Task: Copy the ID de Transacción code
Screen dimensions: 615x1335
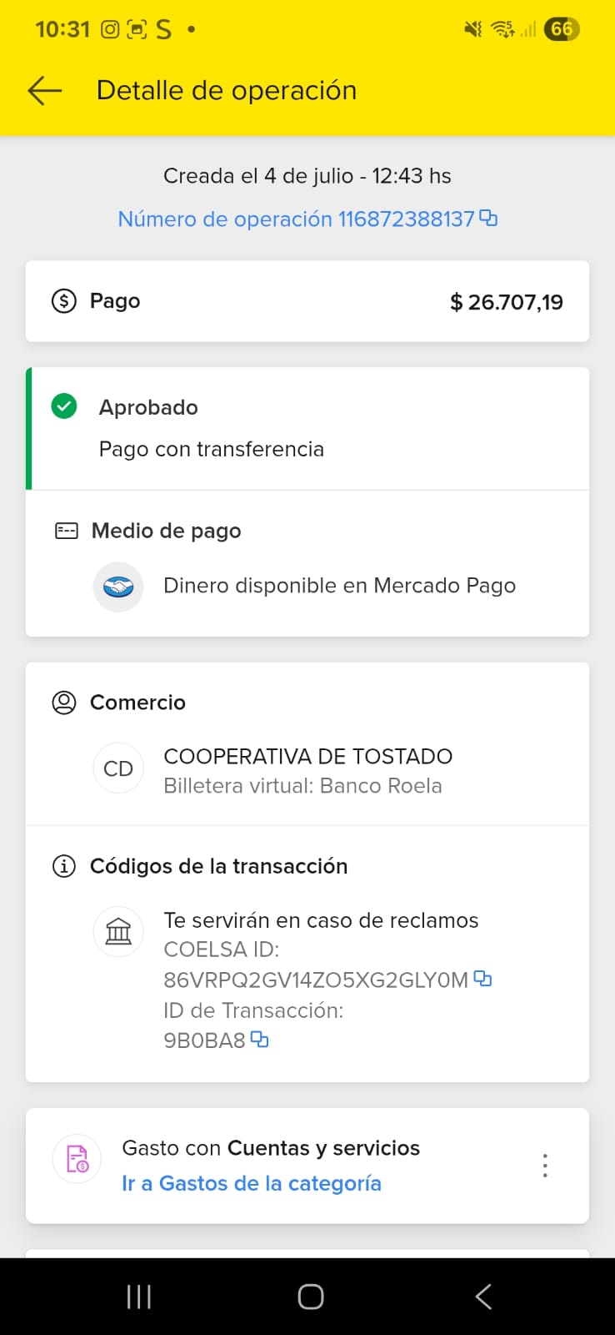Action: [260, 1040]
